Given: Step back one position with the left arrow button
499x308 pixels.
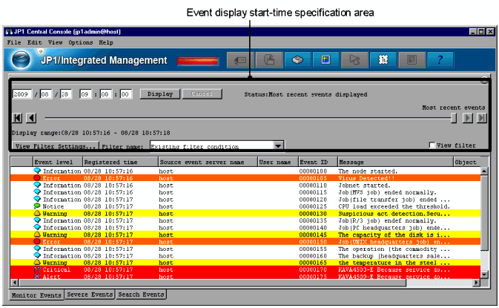Looking at the screenshot, I should [x=30, y=118].
